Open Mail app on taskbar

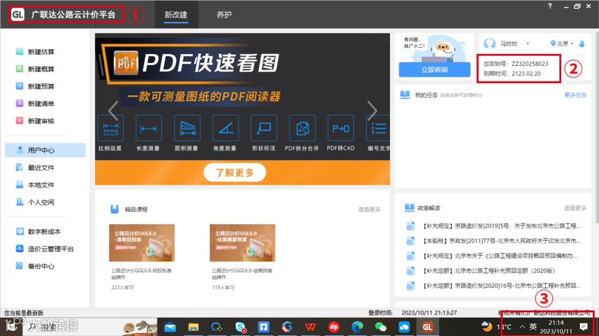click(x=170, y=327)
